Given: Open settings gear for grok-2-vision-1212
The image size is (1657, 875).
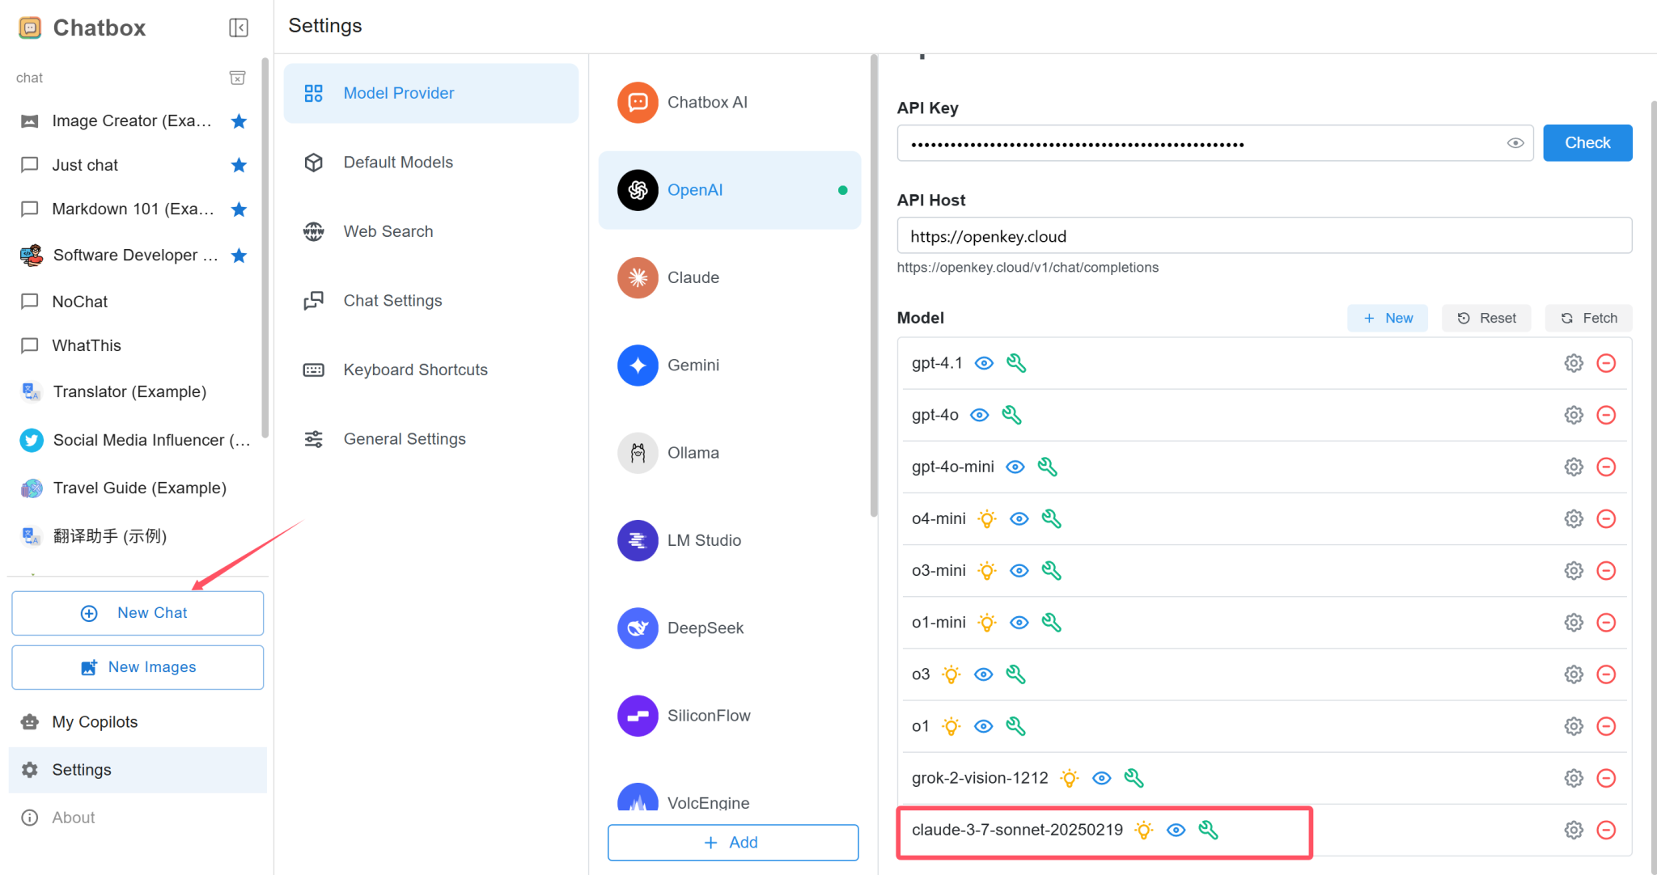Looking at the screenshot, I should point(1574,778).
